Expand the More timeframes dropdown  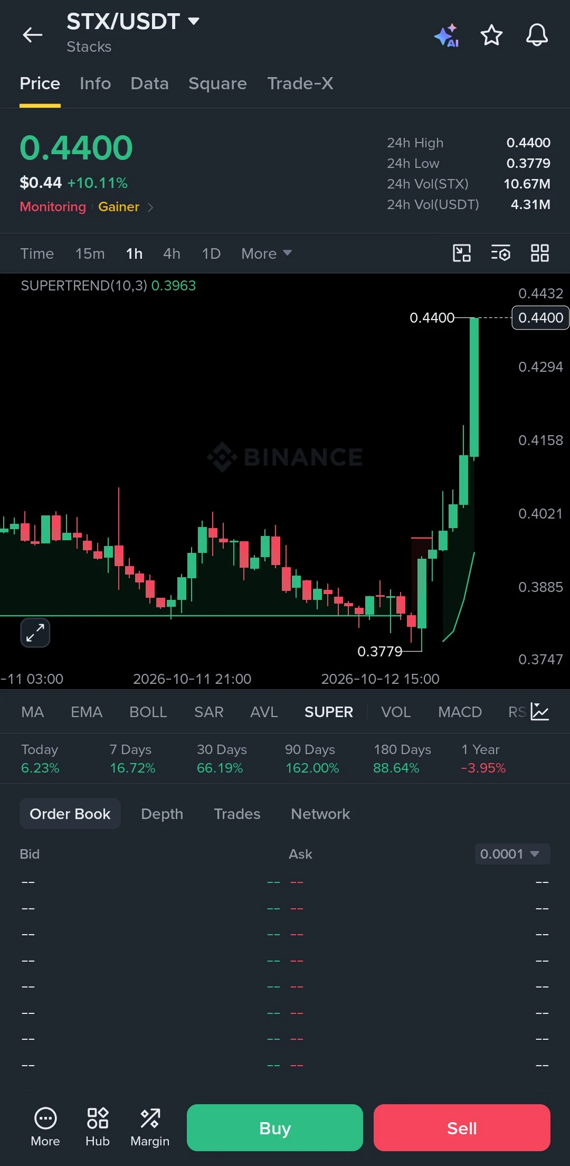coord(267,253)
